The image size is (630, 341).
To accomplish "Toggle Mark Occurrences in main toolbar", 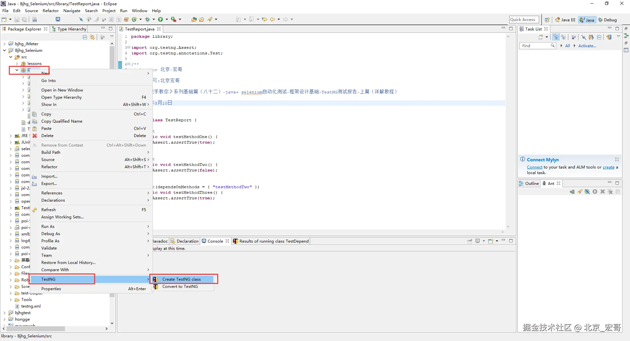I will [97, 20].
